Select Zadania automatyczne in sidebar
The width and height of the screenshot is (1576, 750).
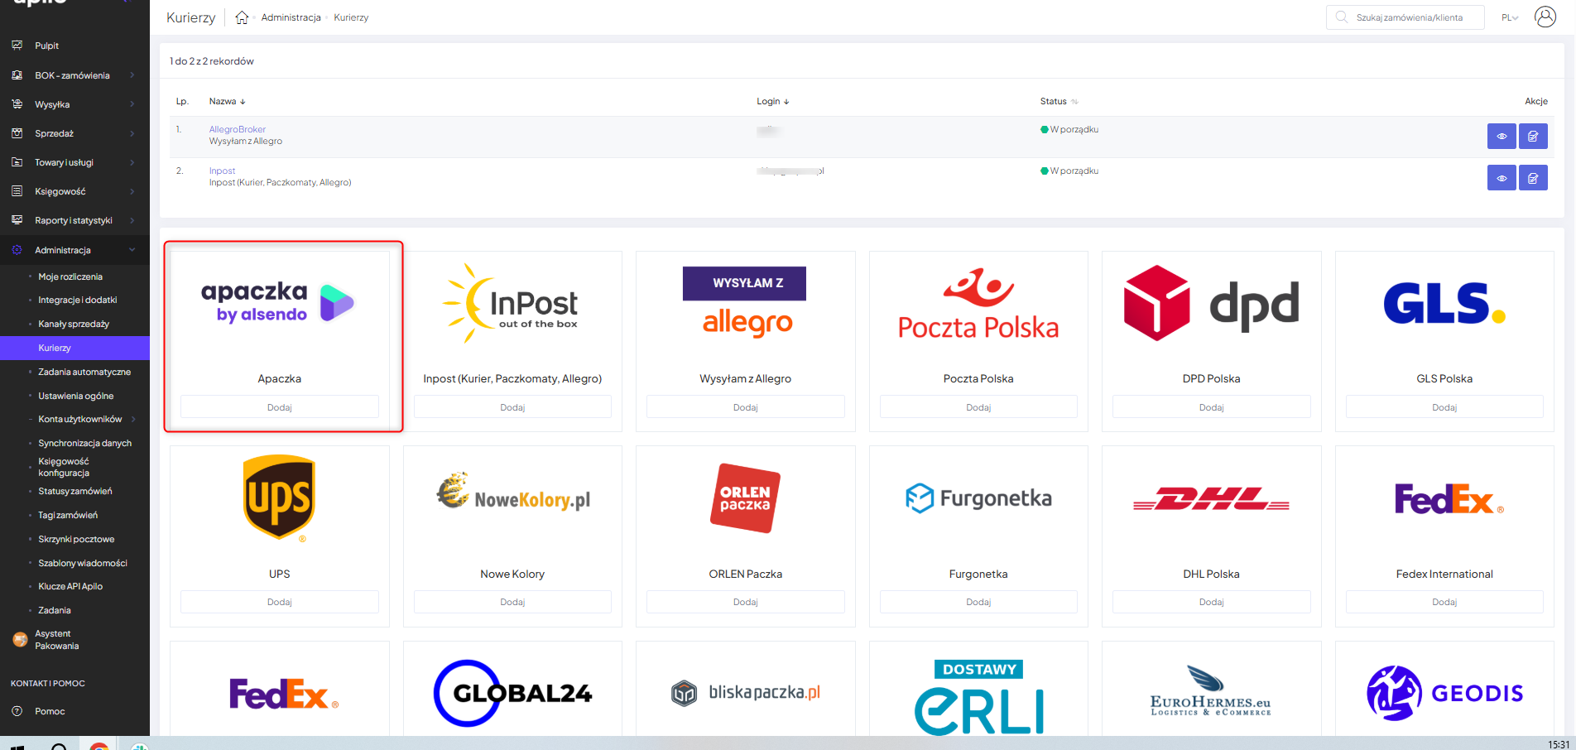point(84,373)
